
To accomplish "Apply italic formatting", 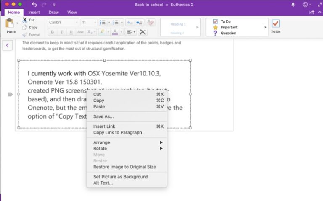I will (61, 32).
